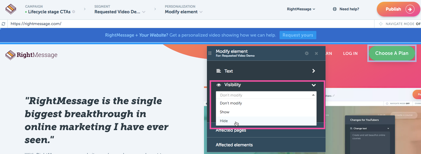The width and height of the screenshot is (421, 154).
Task: Choose Don't modify option in list
Action: point(266,103)
